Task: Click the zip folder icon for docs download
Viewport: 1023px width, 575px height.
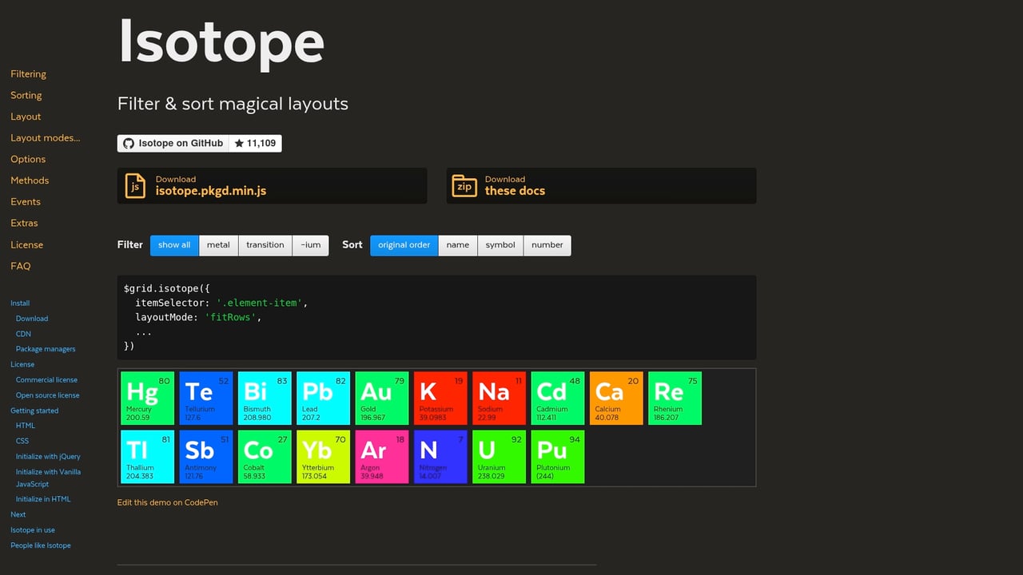Action: [464, 186]
